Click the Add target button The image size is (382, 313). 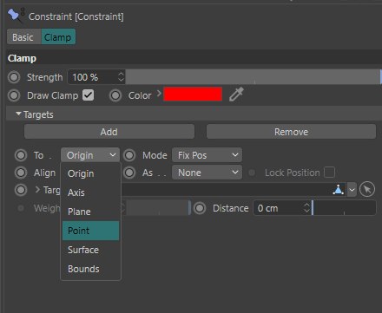click(x=109, y=132)
